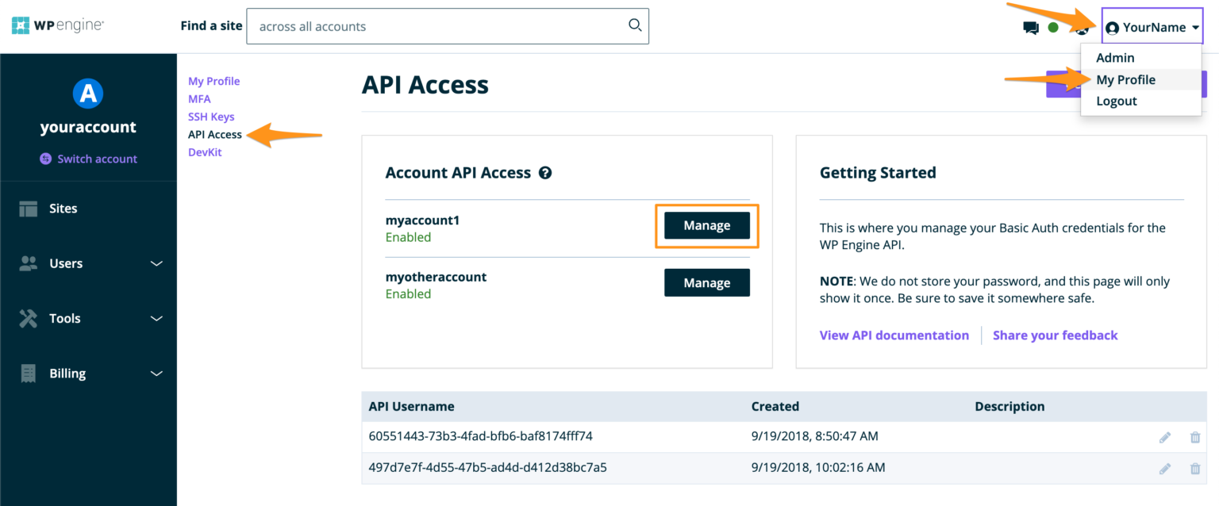This screenshot has height=506, width=1219.
Task: Click the WP Engine logo
Action: click(56, 25)
